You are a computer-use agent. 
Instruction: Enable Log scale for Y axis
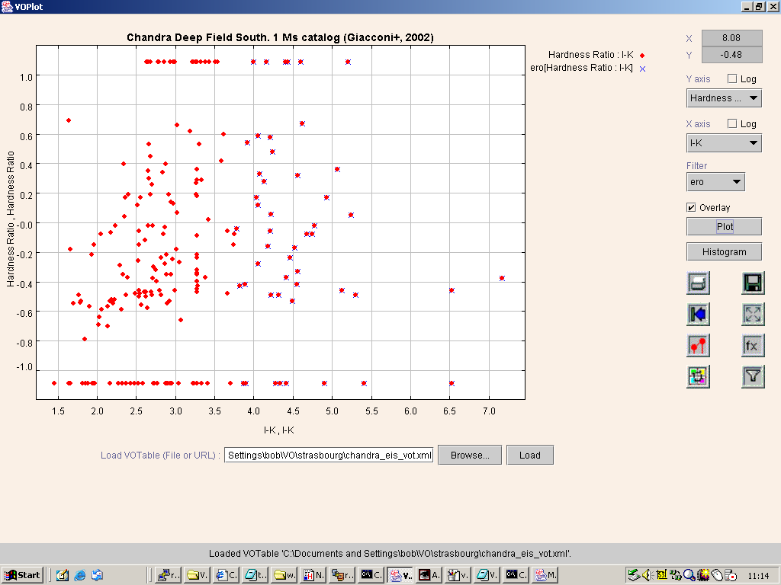click(x=732, y=79)
